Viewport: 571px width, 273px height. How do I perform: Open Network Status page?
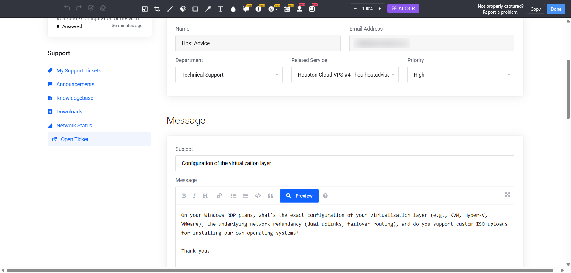pos(74,126)
